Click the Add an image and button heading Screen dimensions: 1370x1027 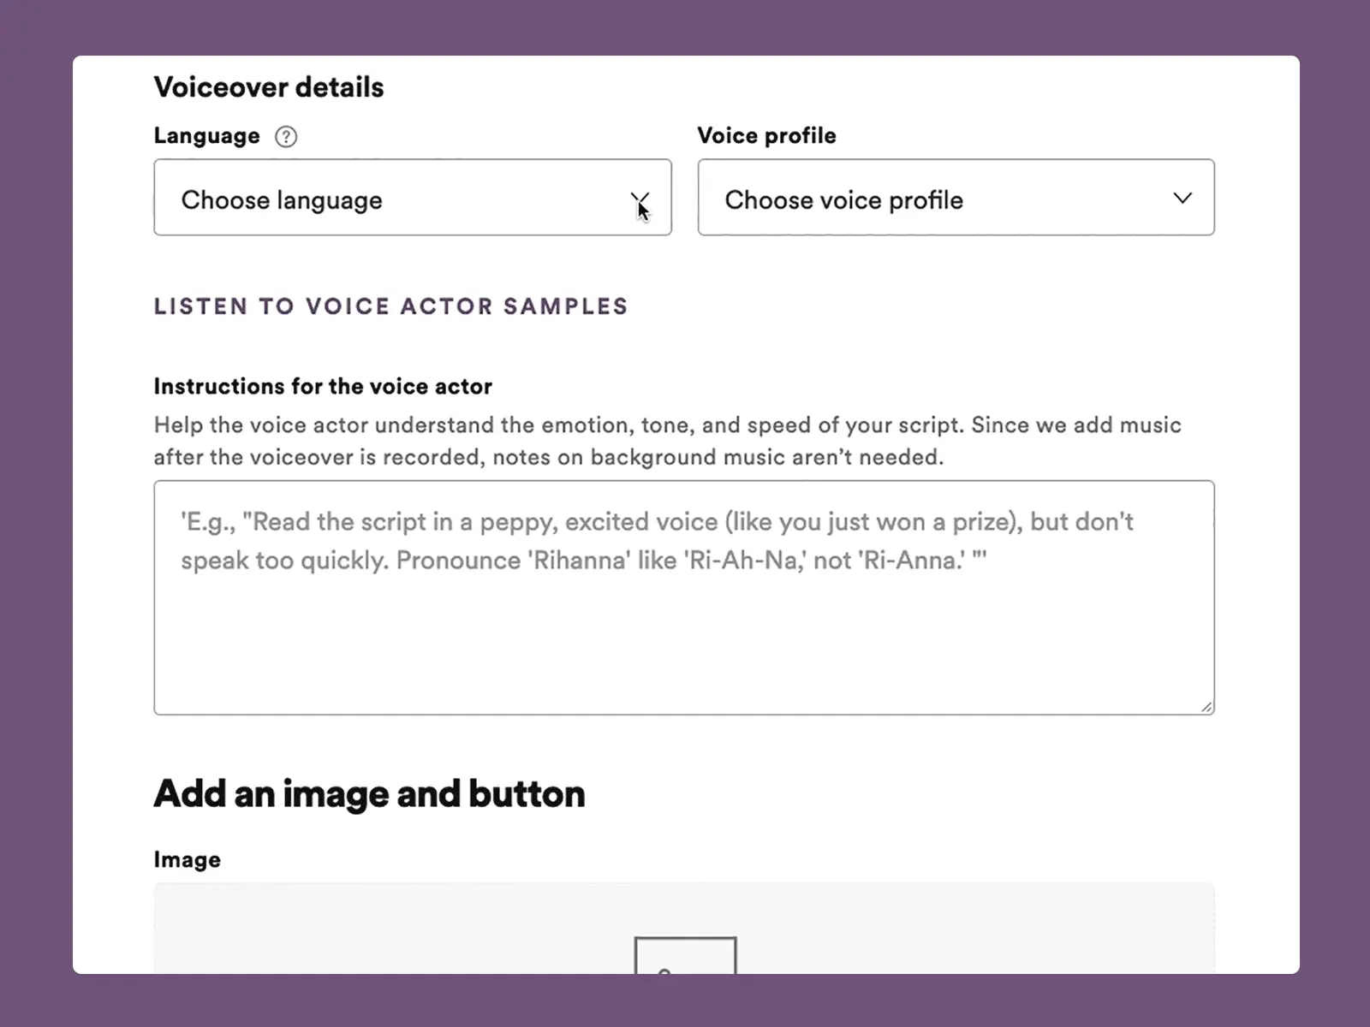tap(369, 794)
